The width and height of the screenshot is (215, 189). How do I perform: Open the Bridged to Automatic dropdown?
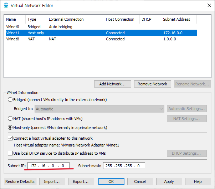(x=99, y=109)
